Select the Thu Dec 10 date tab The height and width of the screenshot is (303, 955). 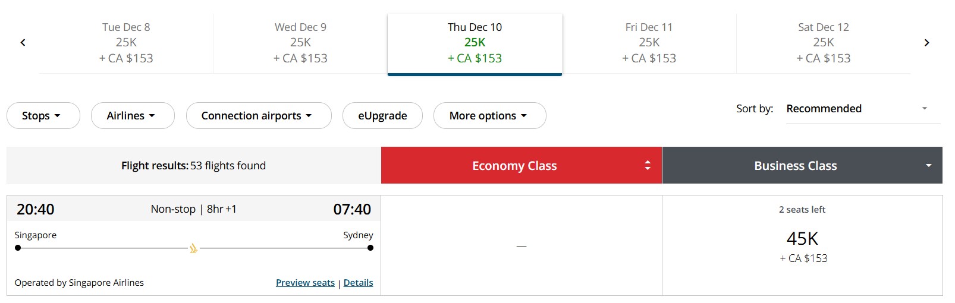click(x=475, y=43)
